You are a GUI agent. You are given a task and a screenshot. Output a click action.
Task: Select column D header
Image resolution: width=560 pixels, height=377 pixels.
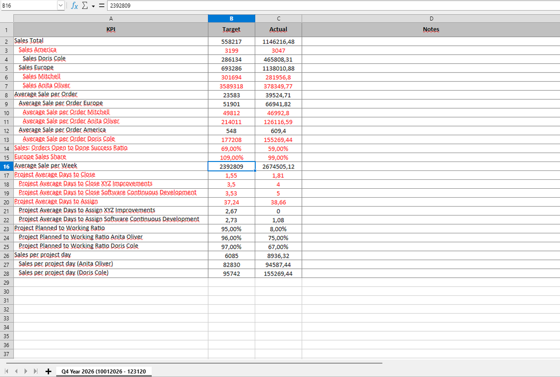click(431, 18)
